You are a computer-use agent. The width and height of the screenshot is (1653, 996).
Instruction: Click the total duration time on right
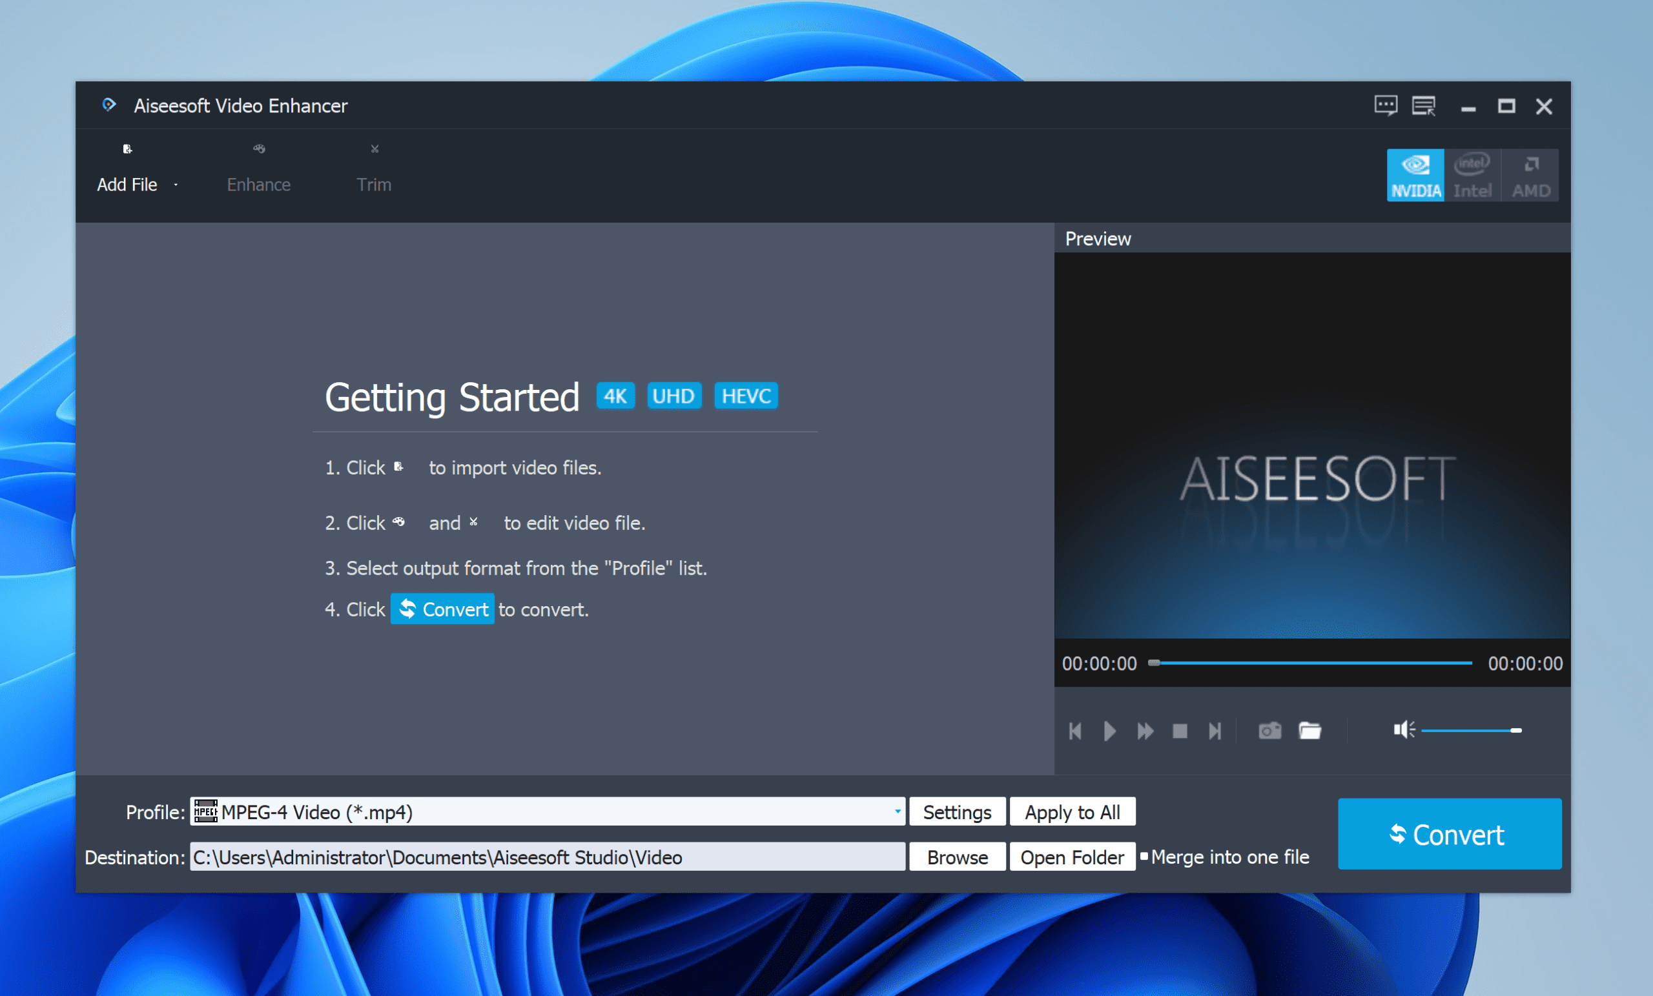[x=1525, y=664]
